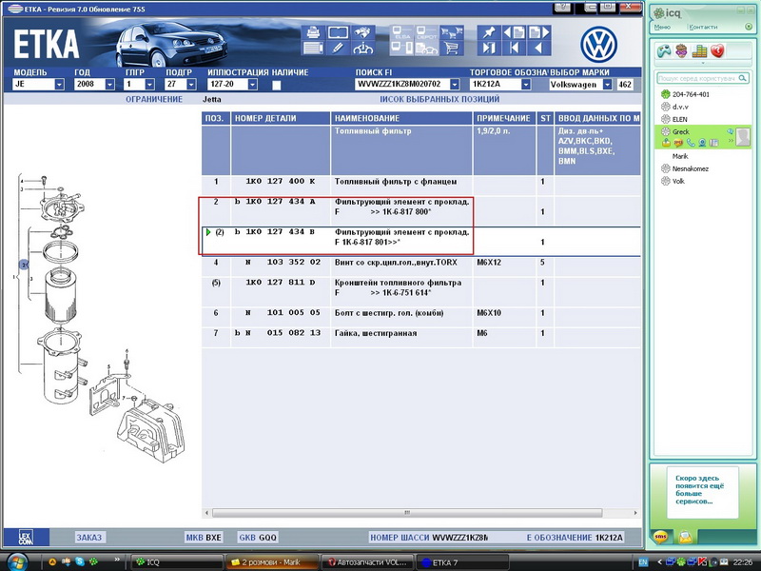The height and width of the screenshot is (571, 761).
Task: Click the multiple shopping carts icon
Action: pyautogui.click(x=451, y=32)
